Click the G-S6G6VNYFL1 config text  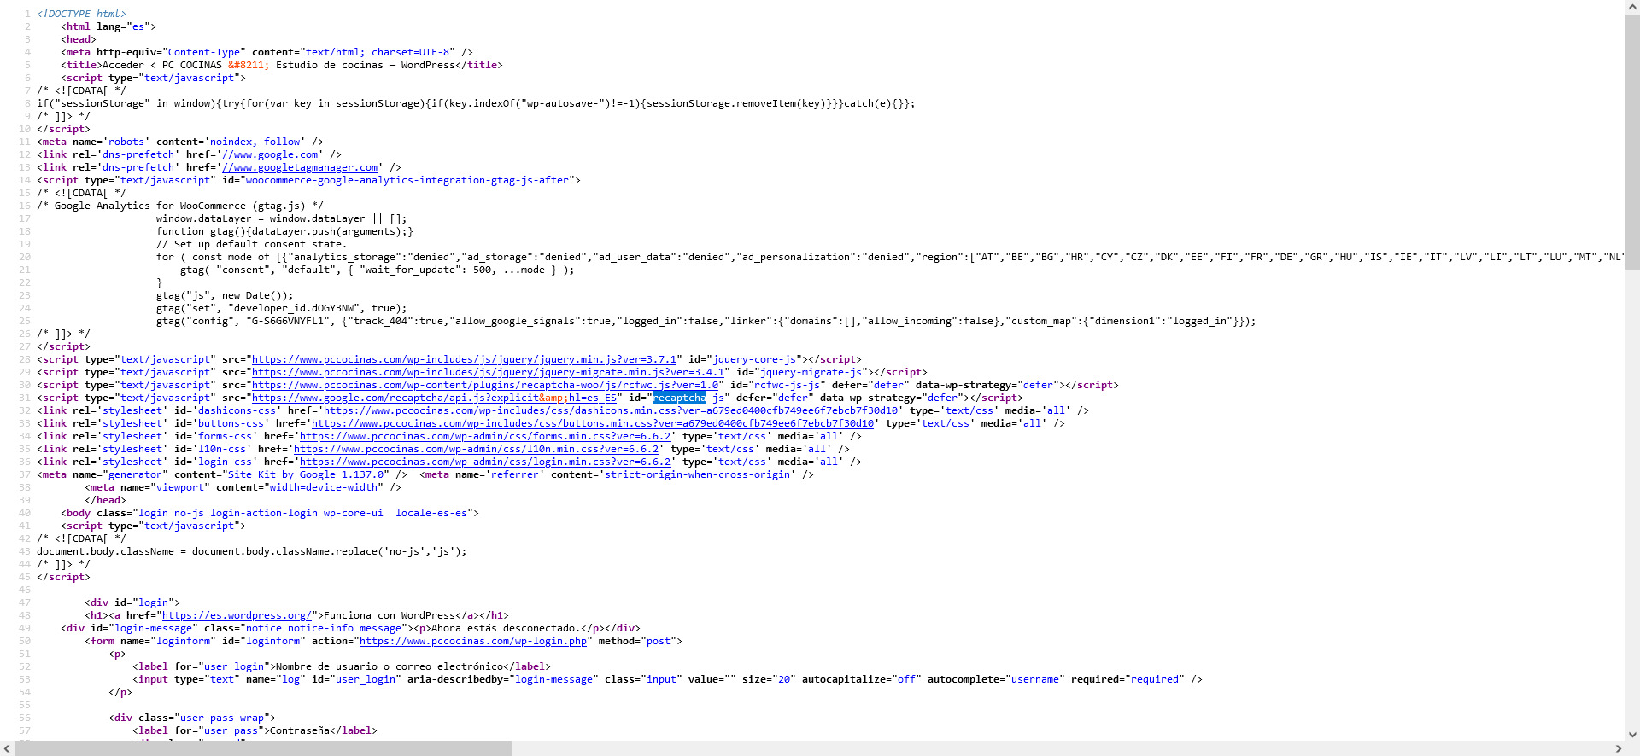(x=287, y=321)
